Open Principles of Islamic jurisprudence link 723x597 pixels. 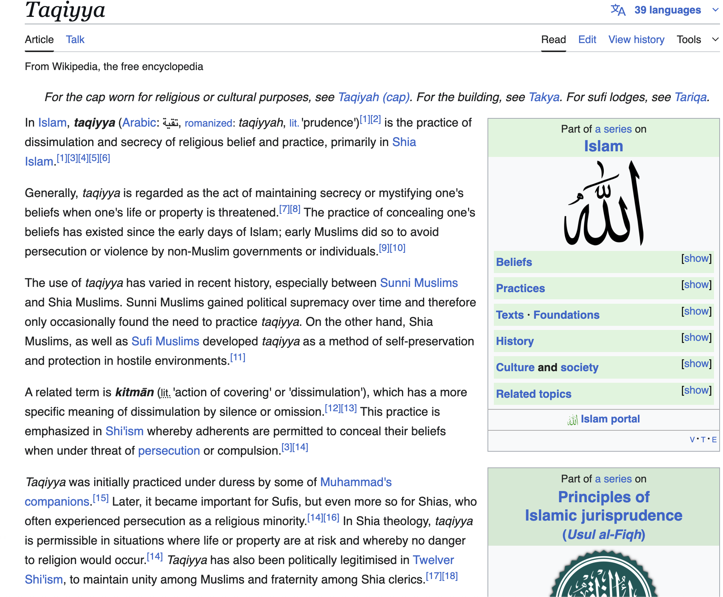click(x=603, y=506)
